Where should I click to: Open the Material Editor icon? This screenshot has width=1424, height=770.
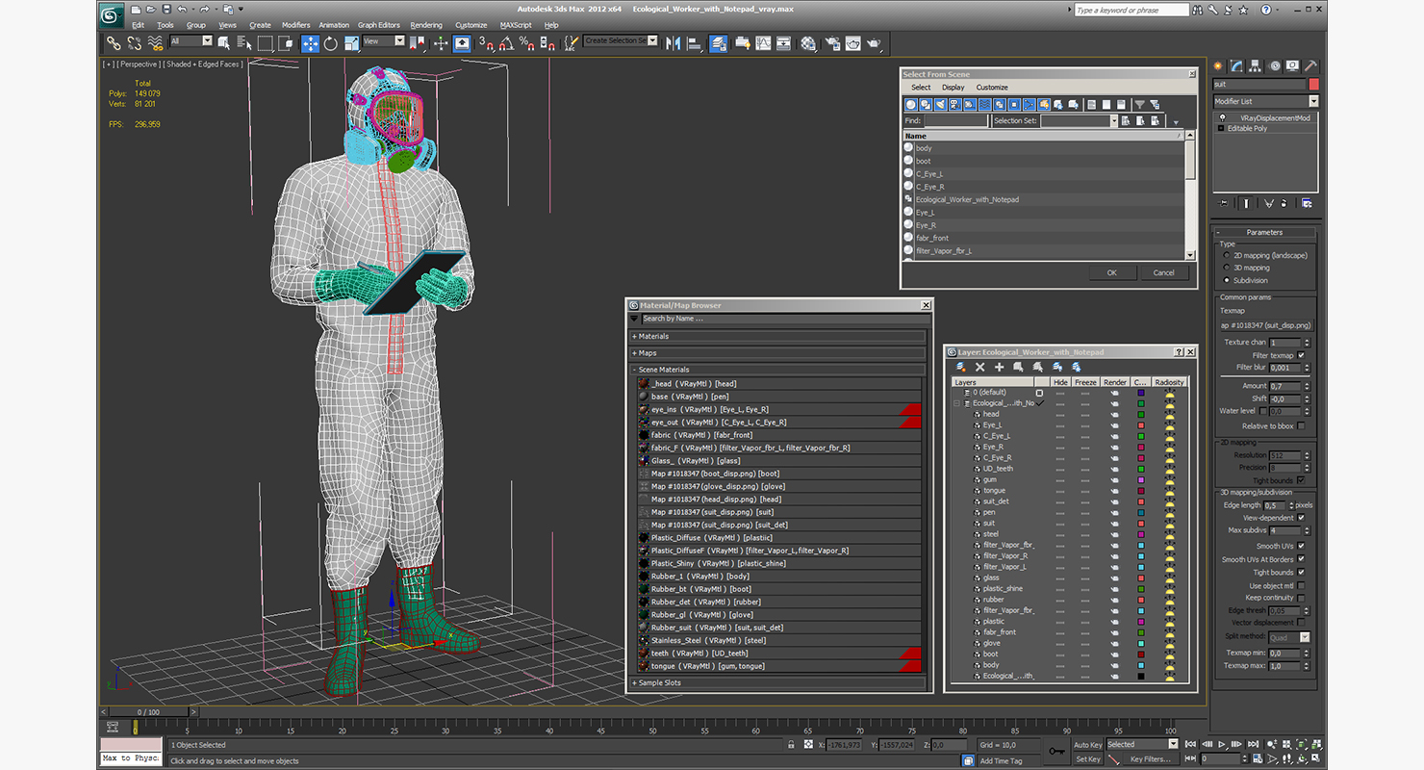coord(808,43)
